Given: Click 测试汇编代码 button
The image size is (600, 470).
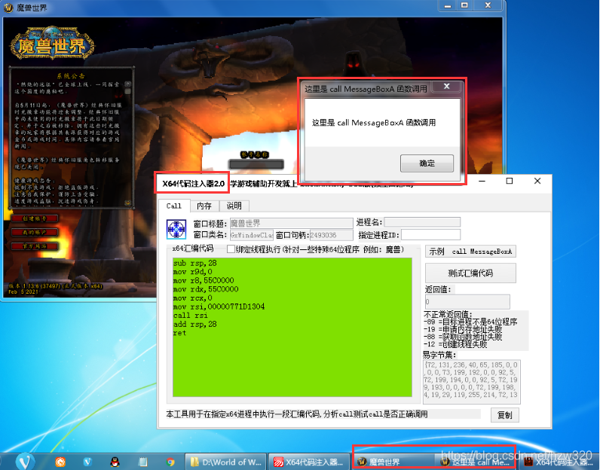Looking at the screenshot, I should (470, 273).
